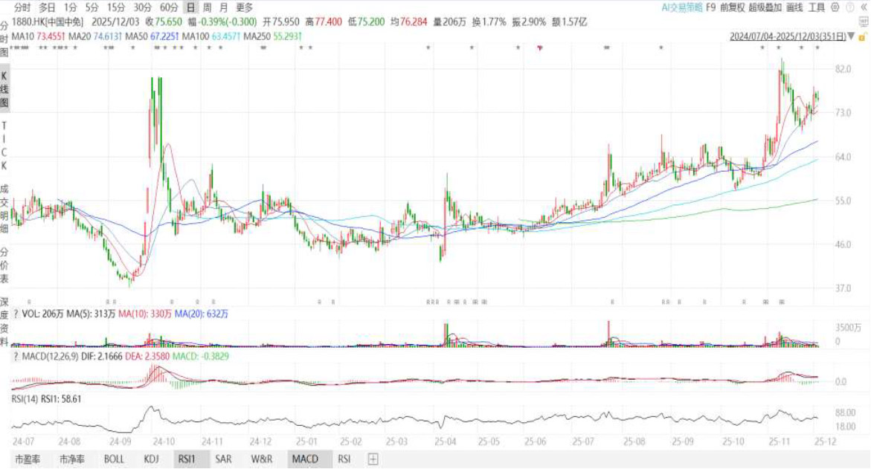Open the AI交易策略 feature
This screenshot has height=469, width=871.
(681, 7)
